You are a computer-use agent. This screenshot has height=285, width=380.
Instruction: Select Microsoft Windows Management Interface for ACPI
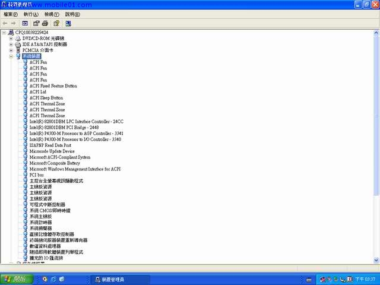75,169
